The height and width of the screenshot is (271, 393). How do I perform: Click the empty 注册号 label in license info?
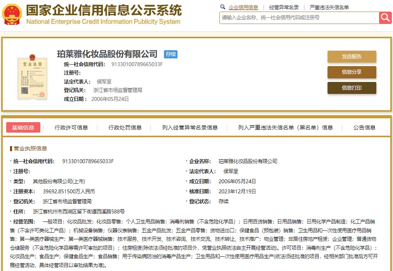tap(22, 172)
